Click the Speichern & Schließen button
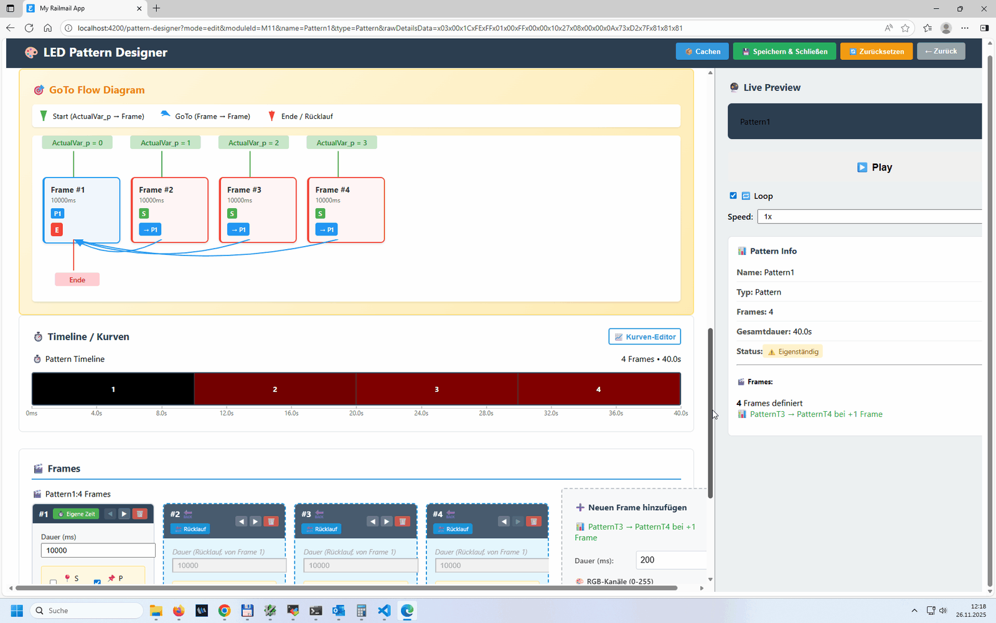This screenshot has width=996, height=623. (x=784, y=51)
